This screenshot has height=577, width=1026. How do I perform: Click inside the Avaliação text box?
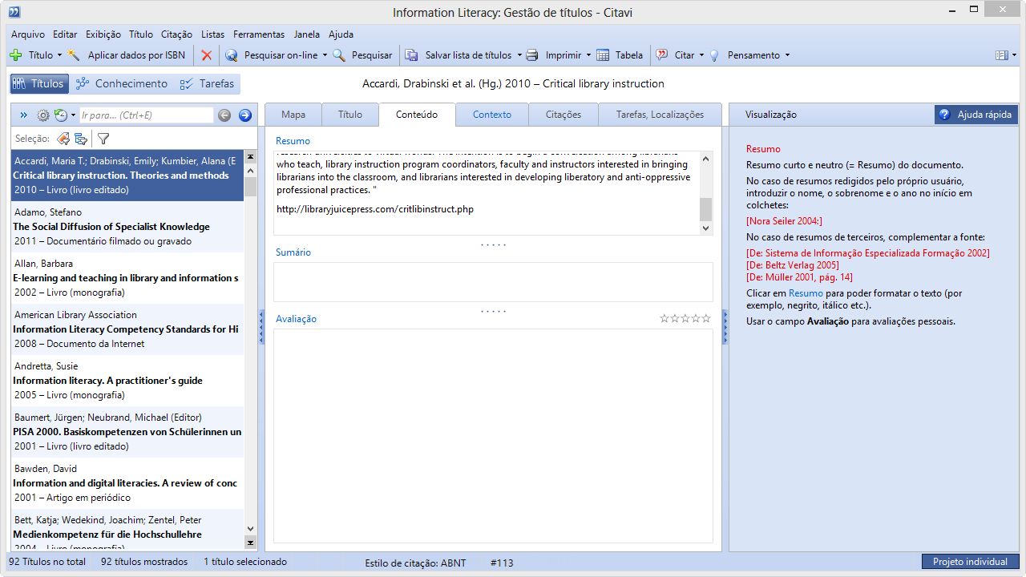pyautogui.click(x=493, y=436)
